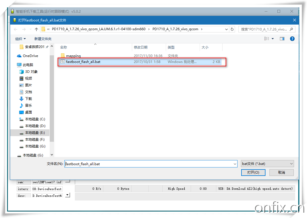Screen dimensions: 307x218
Task: Click the Back navigation arrow
Action: tap(16, 29)
